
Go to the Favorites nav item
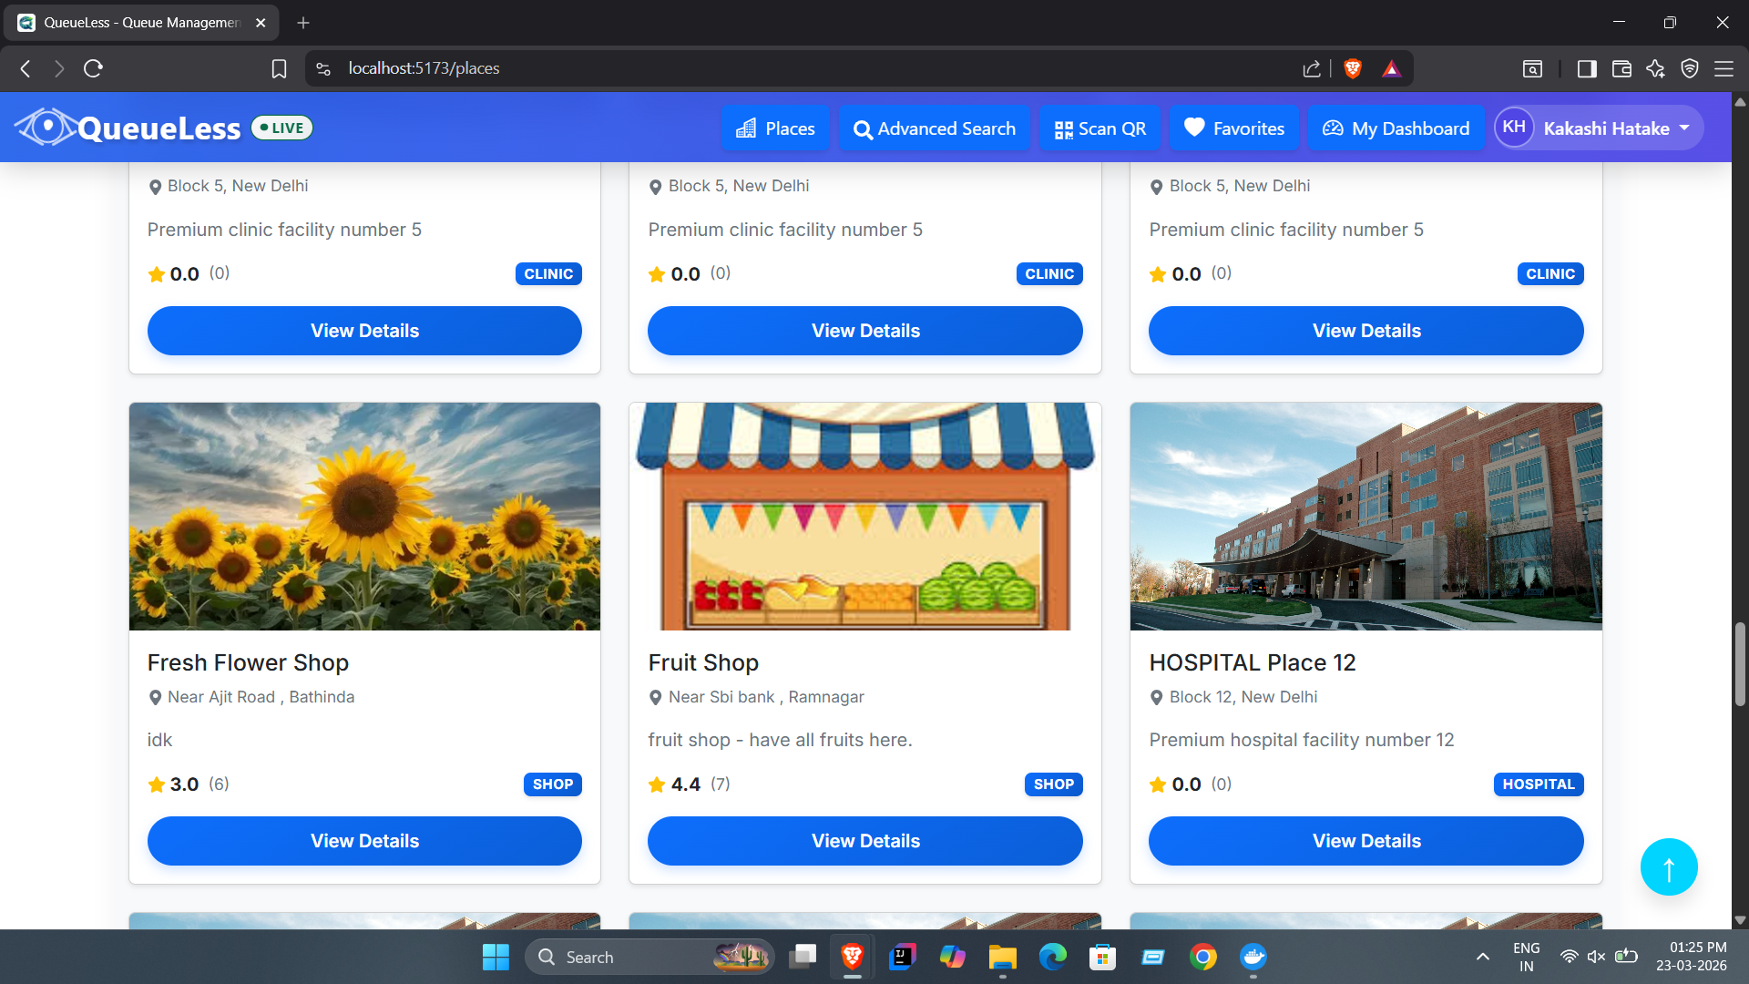pyautogui.click(x=1234, y=128)
